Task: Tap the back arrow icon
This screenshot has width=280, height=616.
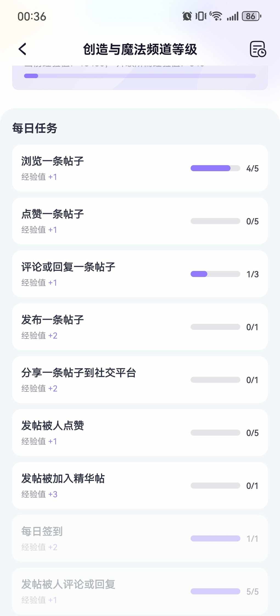Action: (23, 49)
